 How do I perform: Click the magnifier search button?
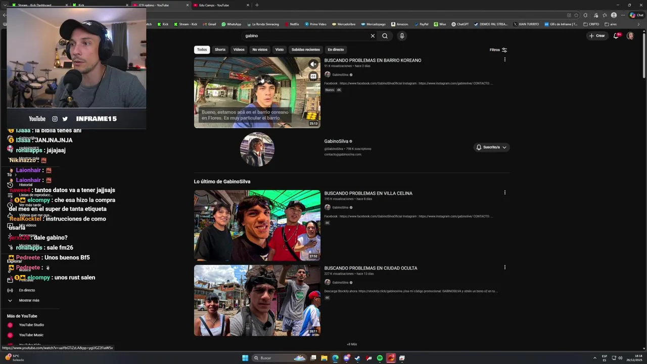coord(385,36)
